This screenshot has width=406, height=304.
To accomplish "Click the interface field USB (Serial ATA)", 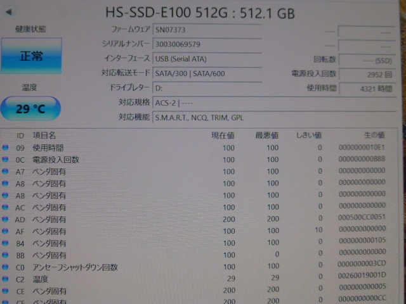I will pos(207,59).
